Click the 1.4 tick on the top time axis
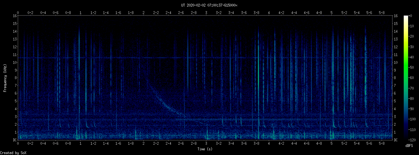This screenshot has height=155, width=419. click(106, 12)
